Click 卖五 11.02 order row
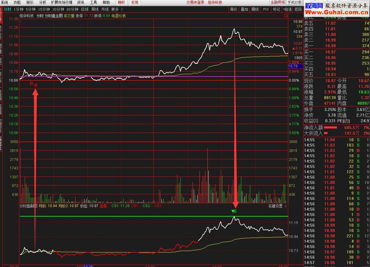This screenshot has height=267, width=370. pyautogui.click(x=336, y=23)
